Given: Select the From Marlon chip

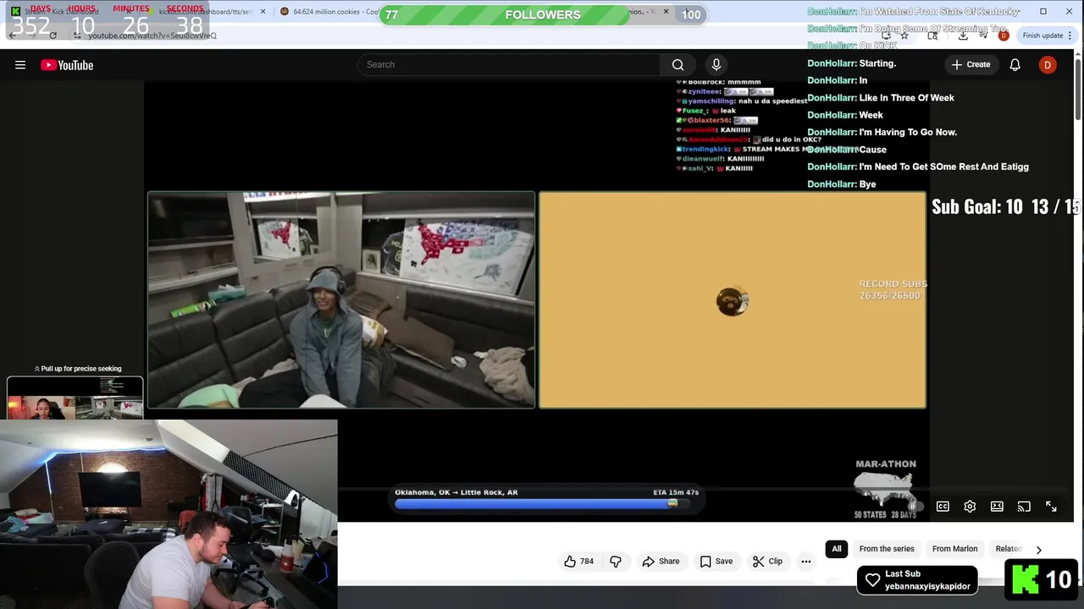Looking at the screenshot, I should pyautogui.click(x=954, y=549).
